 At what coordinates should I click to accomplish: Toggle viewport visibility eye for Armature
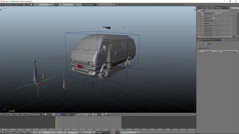pos(231,18)
